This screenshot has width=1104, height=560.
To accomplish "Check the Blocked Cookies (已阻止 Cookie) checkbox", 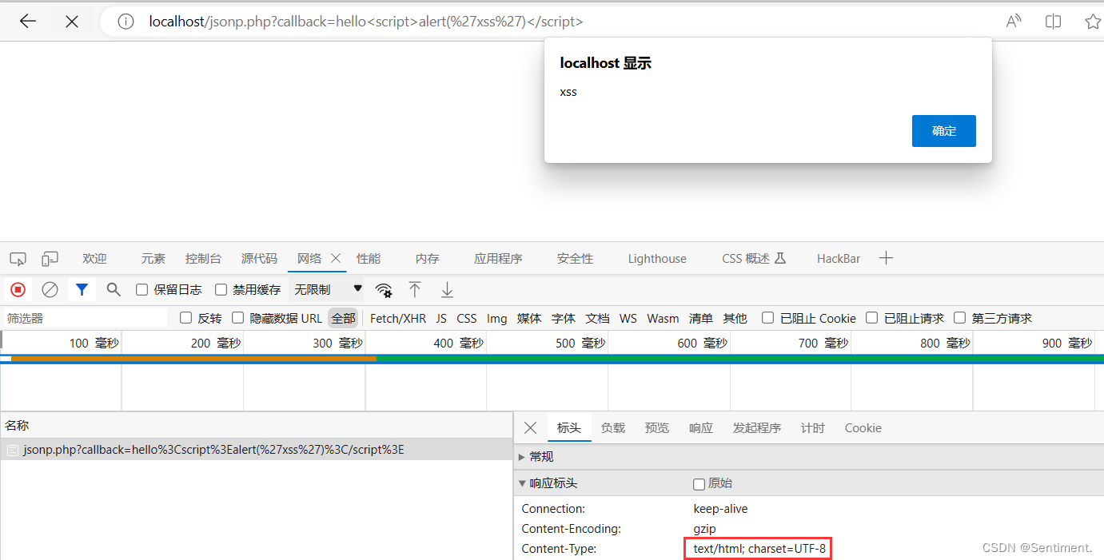I will (767, 318).
